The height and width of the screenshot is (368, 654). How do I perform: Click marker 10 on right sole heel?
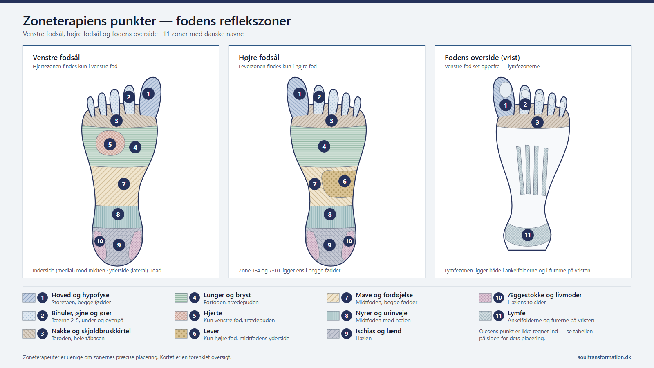point(349,241)
